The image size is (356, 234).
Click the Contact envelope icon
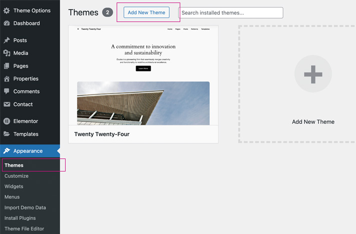pyautogui.click(x=7, y=104)
